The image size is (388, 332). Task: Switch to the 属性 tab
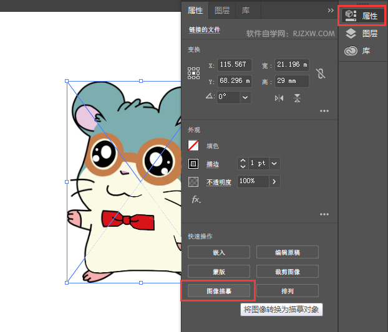[195, 11]
